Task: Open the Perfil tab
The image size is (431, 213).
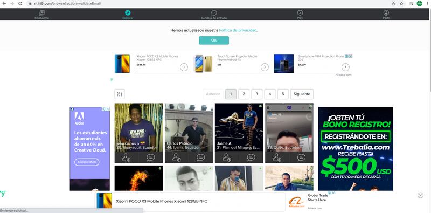Action: (386, 15)
